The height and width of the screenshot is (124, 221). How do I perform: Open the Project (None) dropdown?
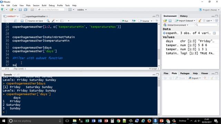[x=209, y=10]
